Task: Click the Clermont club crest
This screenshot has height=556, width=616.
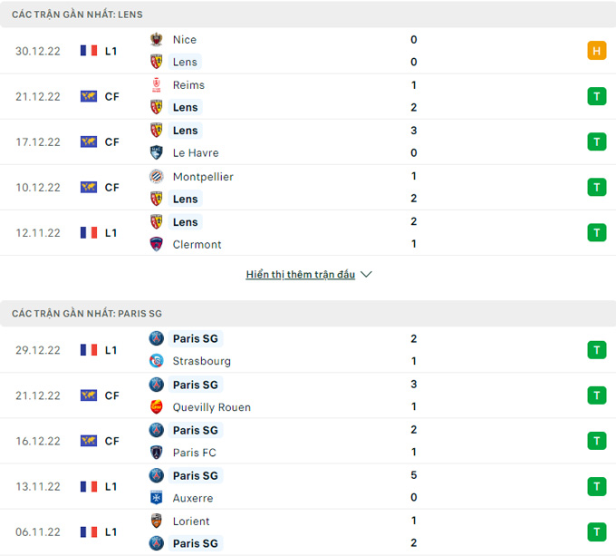Action: coord(157,244)
